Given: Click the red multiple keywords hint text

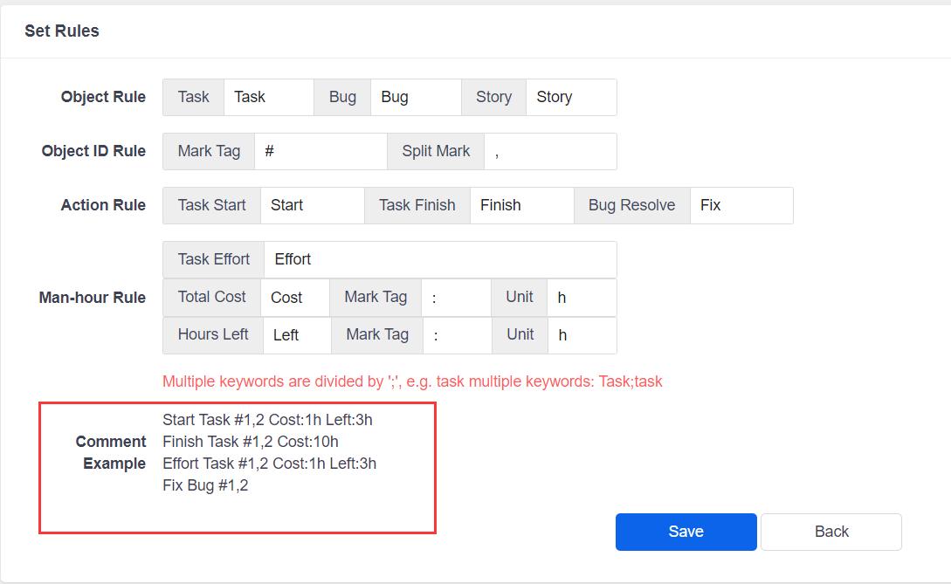Looking at the screenshot, I should [x=412, y=381].
